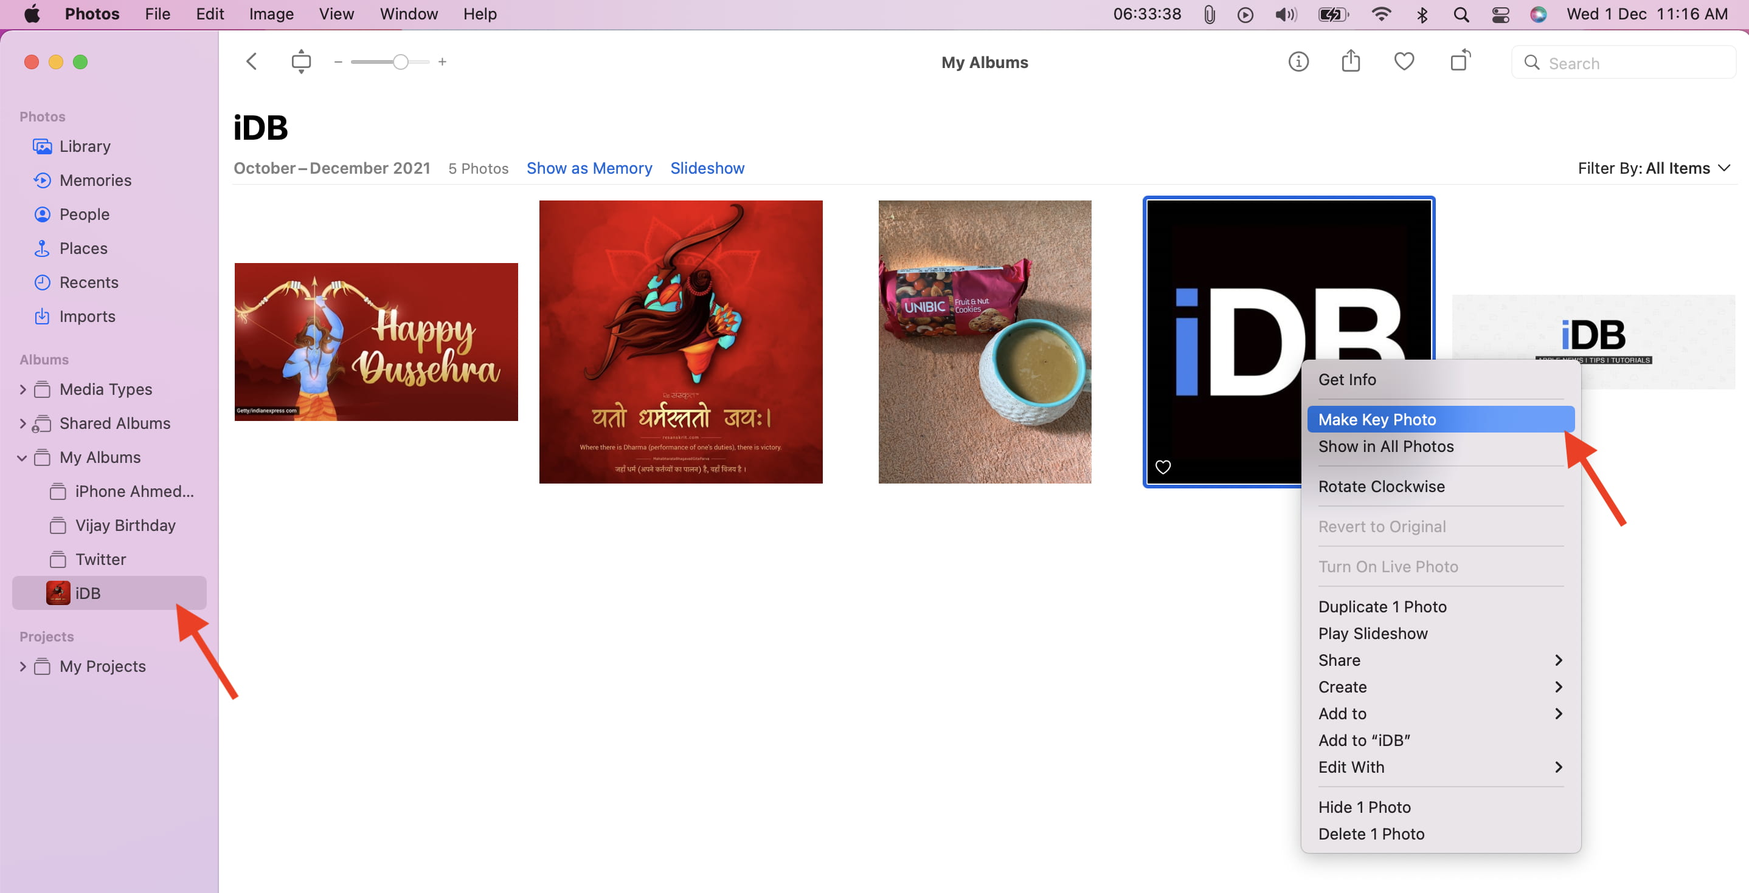The height and width of the screenshot is (893, 1749).
Task: Open Spotlight search in menu bar
Action: (x=1461, y=14)
